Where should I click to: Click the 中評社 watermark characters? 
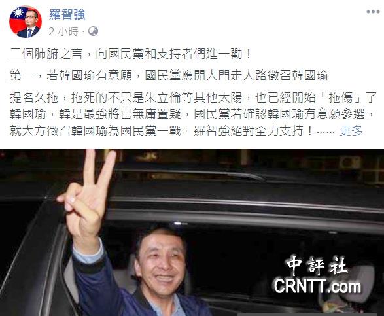pos(317,266)
